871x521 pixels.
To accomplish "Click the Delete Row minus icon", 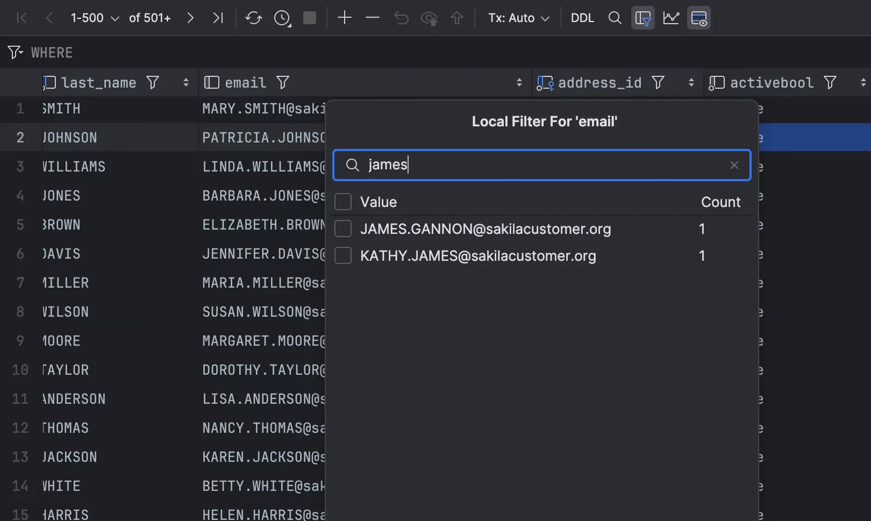I will [372, 18].
